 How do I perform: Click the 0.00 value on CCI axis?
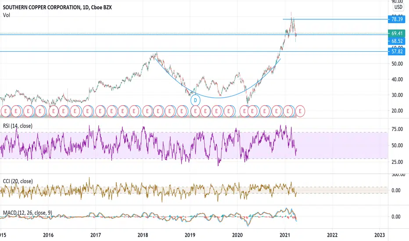(396, 191)
